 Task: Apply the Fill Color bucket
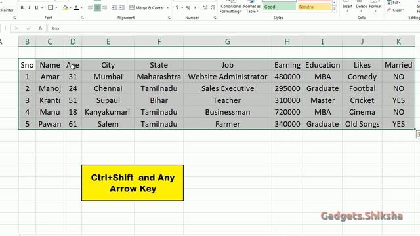point(65,8)
